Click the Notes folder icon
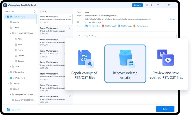The height and width of the screenshot is (115, 193). [x=16, y=39]
